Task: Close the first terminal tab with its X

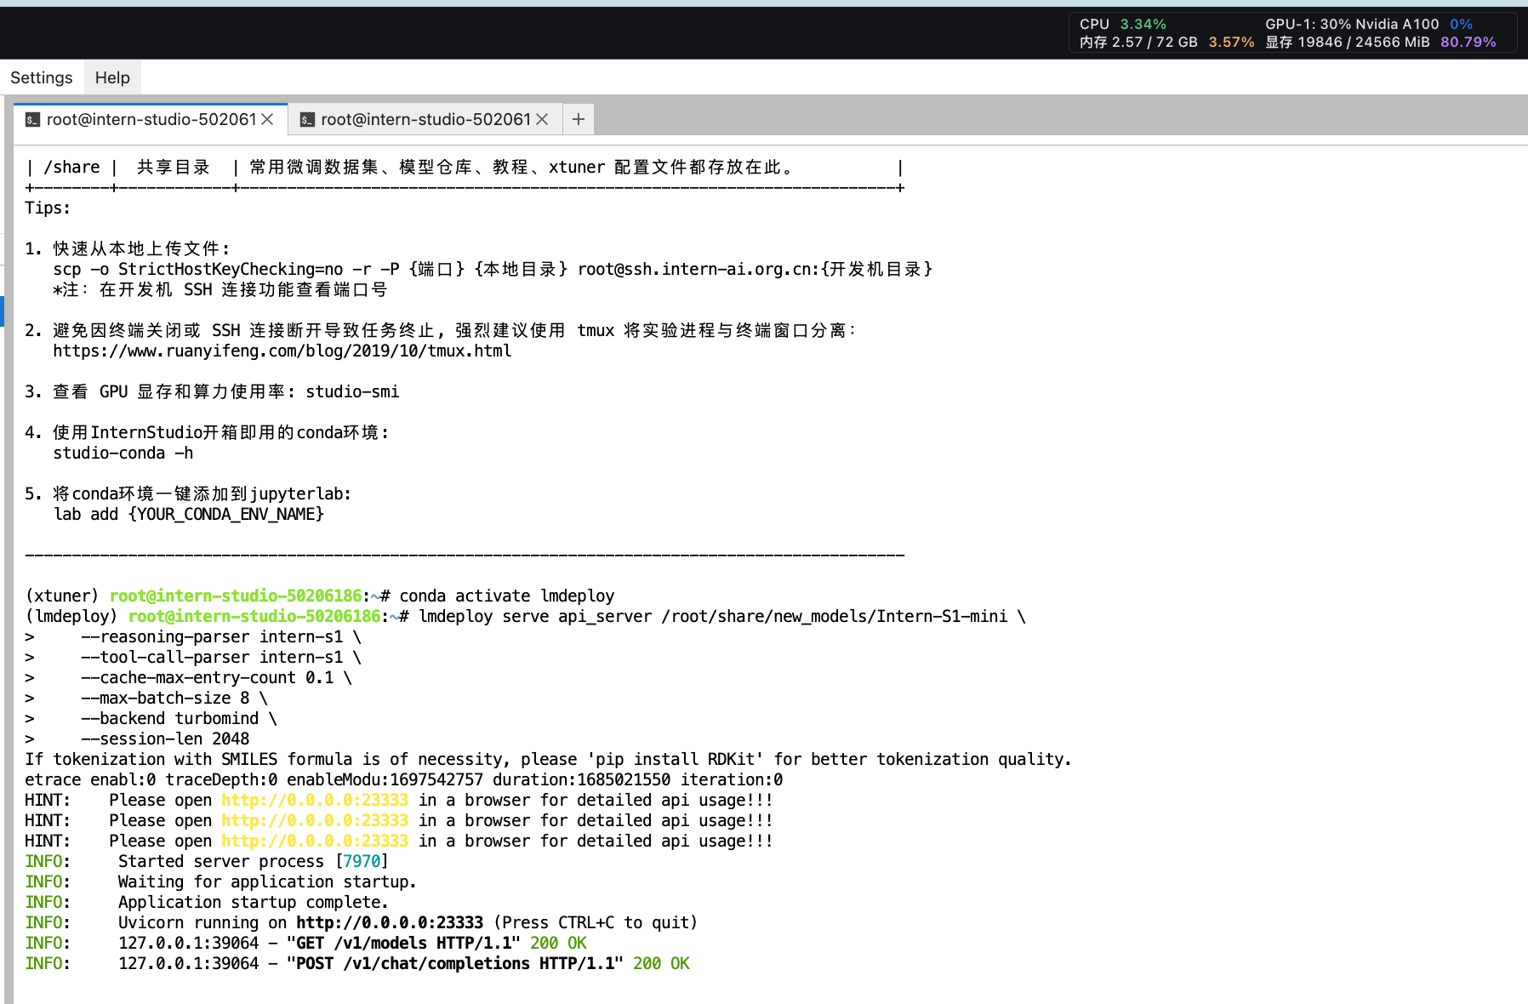Action: click(268, 119)
